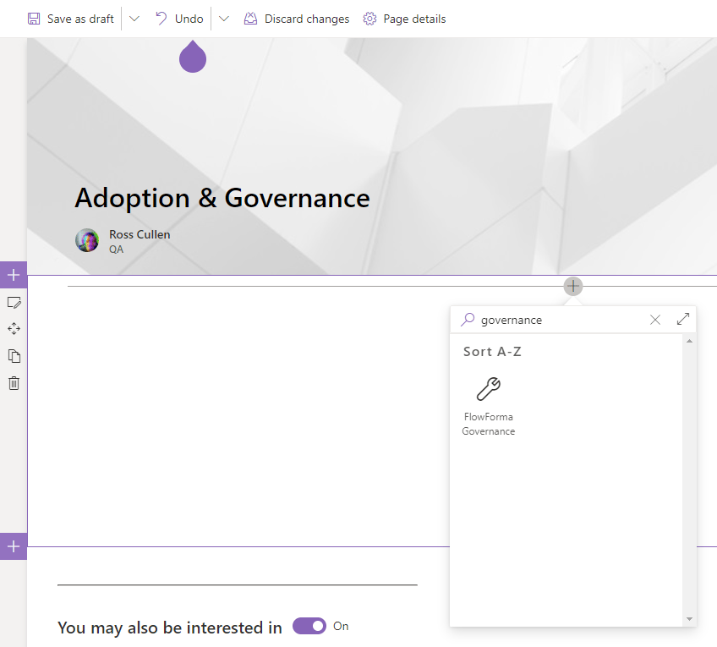Click the Adoption & Governance page title
The height and width of the screenshot is (647, 717).
pos(222,198)
